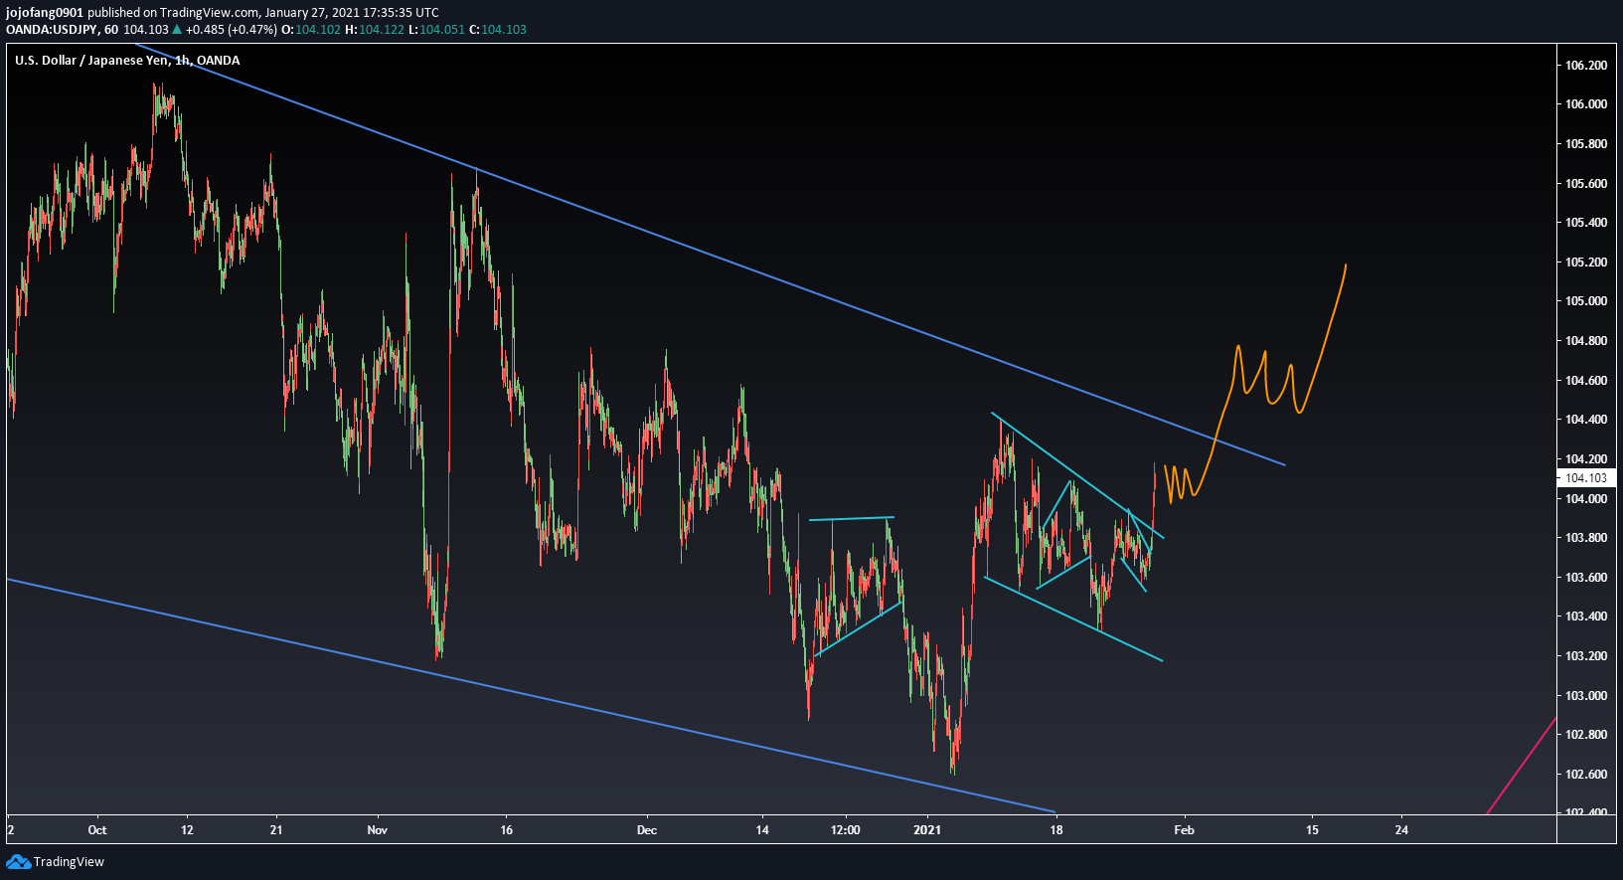Click the 105.800 price axis label
This screenshot has width=1623, height=880.
click(1586, 144)
